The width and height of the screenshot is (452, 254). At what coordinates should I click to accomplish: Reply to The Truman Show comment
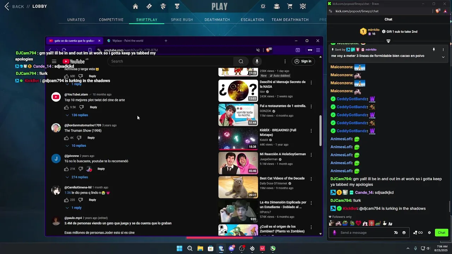91,138
